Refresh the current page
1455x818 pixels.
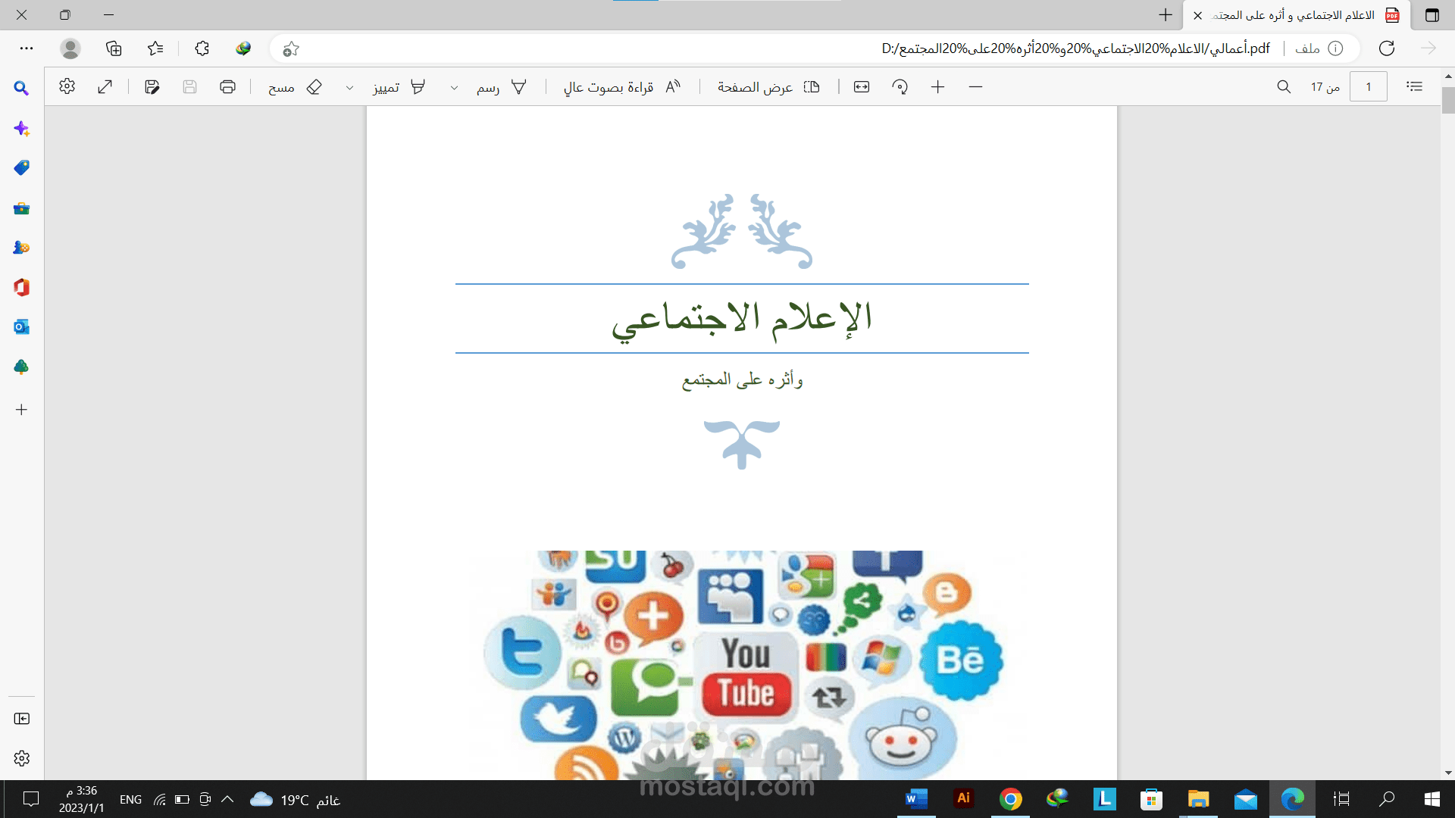(1387, 48)
